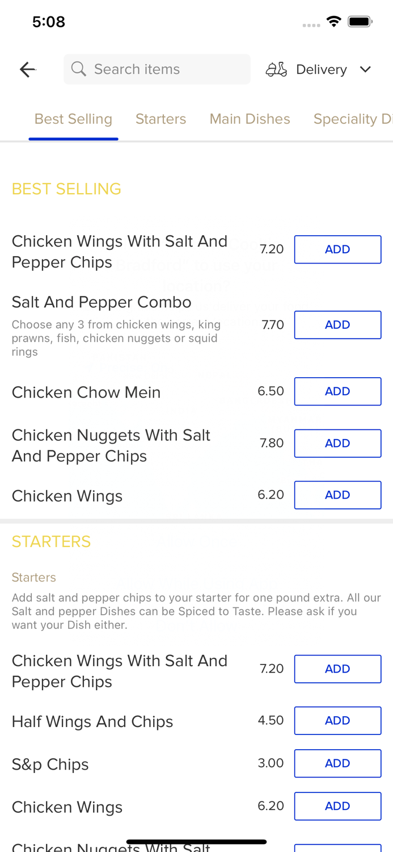Image resolution: width=393 pixels, height=852 pixels.
Task: Click the search magnifier icon
Action: pyautogui.click(x=79, y=69)
